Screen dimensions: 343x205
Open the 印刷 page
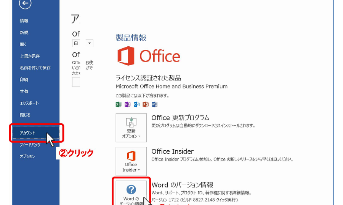[24, 79]
